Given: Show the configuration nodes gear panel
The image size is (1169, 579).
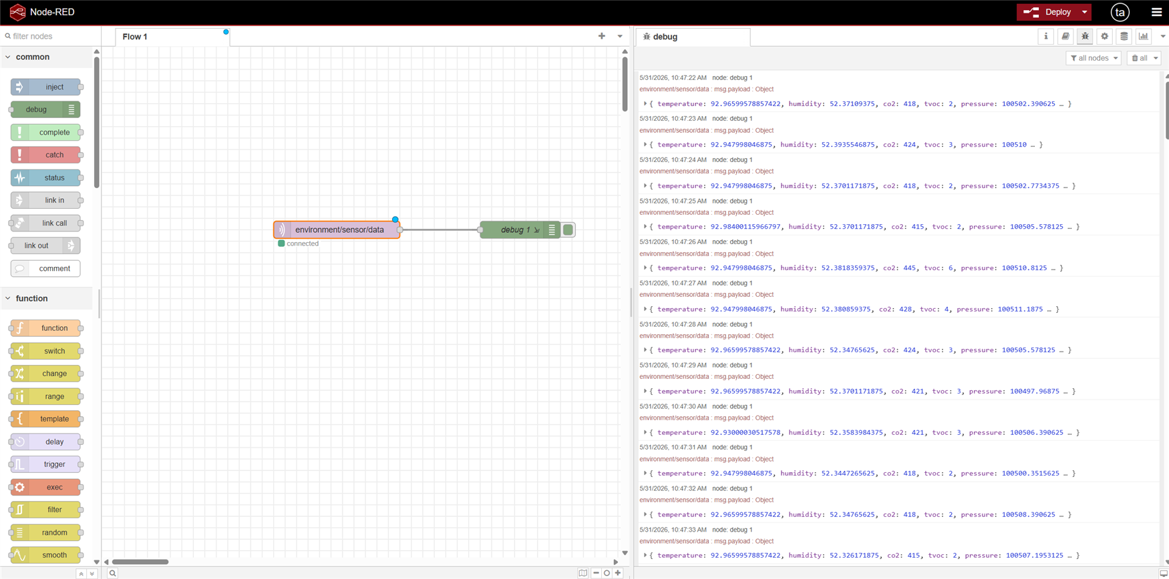Looking at the screenshot, I should pos(1104,37).
